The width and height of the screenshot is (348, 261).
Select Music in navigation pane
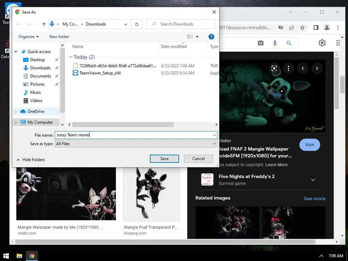click(x=35, y=92)
